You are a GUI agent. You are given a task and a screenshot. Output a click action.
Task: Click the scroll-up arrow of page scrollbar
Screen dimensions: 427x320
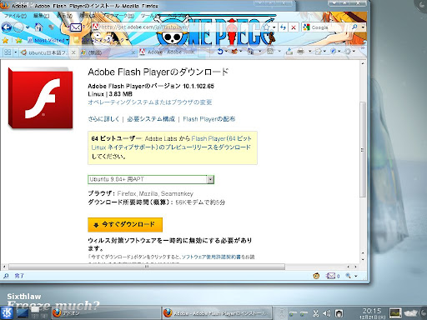pyautogui.click(x=363, y=63)
